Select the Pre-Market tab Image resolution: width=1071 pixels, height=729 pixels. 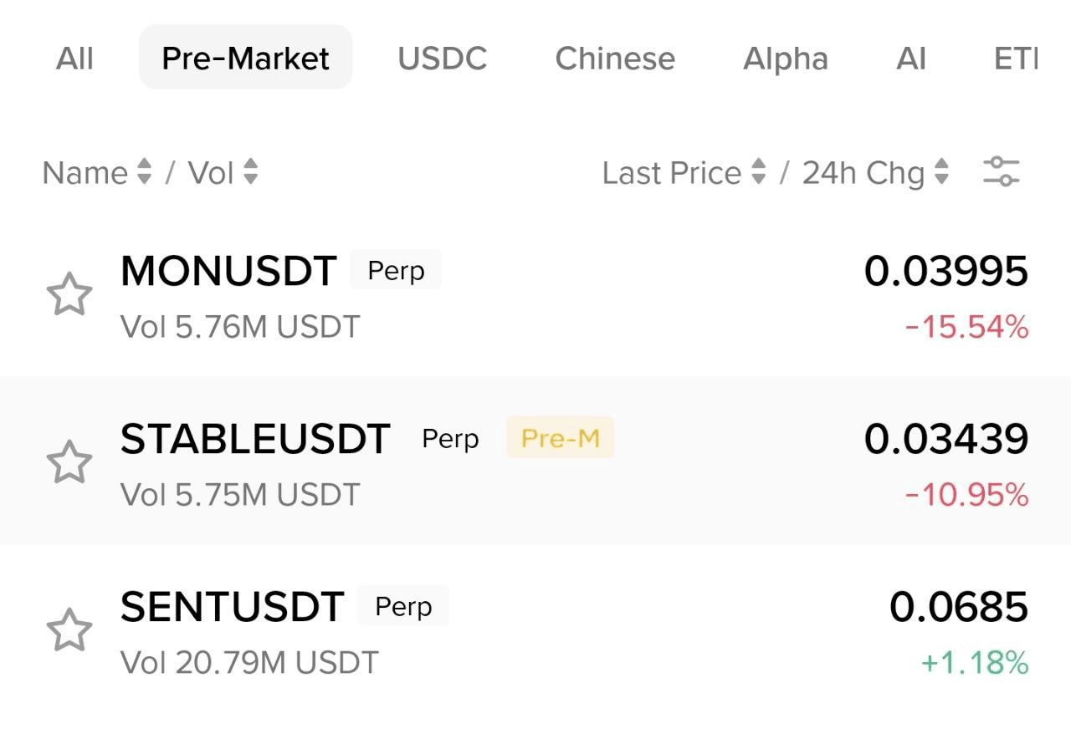[245, 59]
